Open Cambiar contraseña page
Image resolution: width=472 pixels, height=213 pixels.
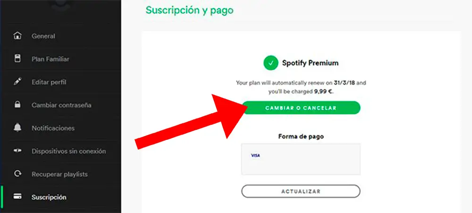pos(60,105)
